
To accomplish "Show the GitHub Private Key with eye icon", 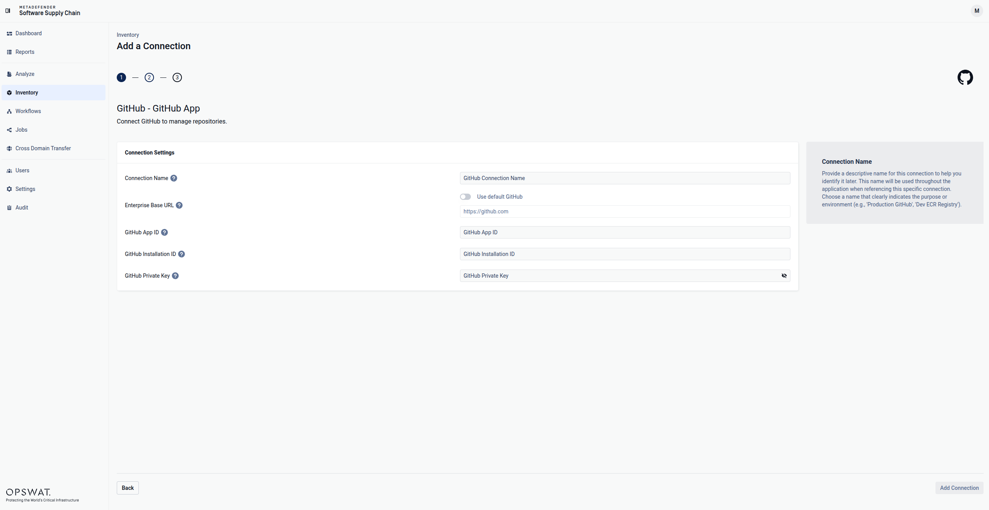I will 784,276.
